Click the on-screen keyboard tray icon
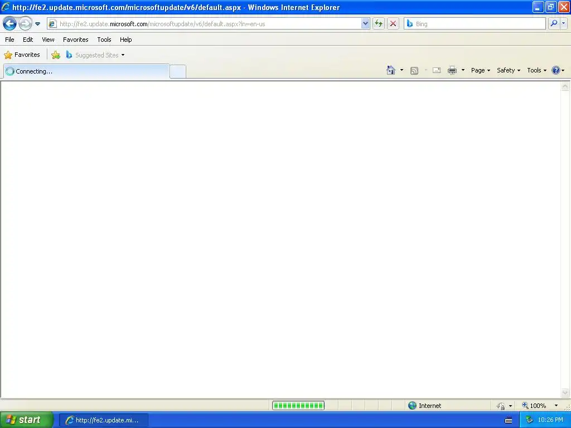 click(509, 420)
